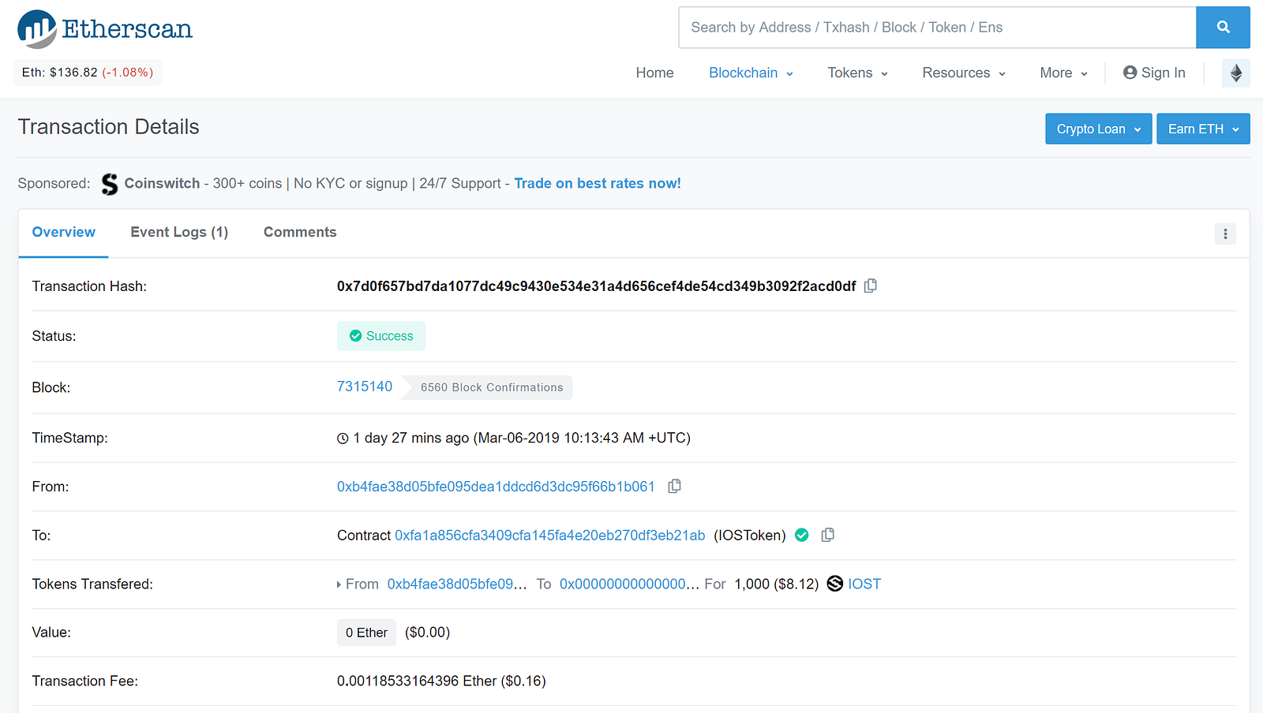Open block 7315140
This screenshot has width=1263, height=713.
pos(365,386)
